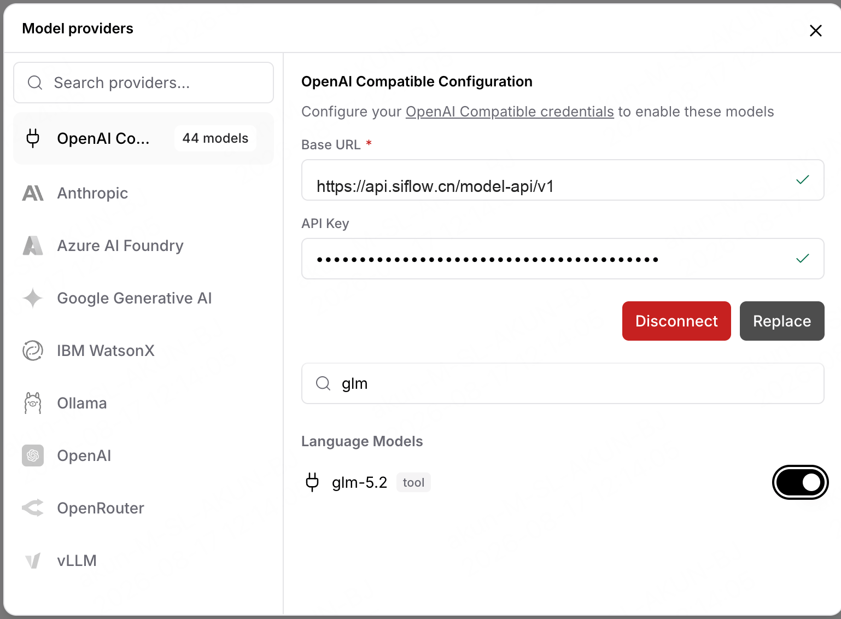The width and height of the screenshot is (841, 619).
Task: Click the Google Generative AI sparkle icon
Action: [x=33, y=298]
